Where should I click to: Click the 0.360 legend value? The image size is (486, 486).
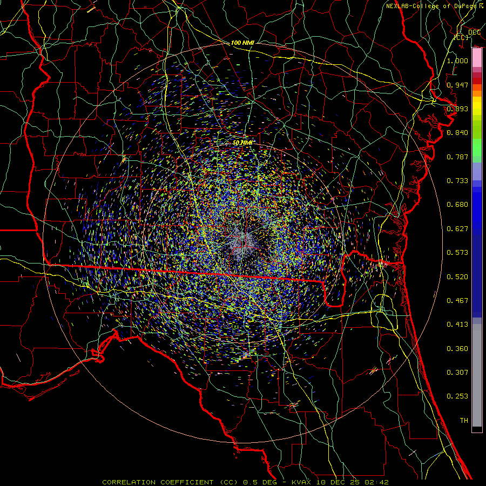click(x=457, y=349)
